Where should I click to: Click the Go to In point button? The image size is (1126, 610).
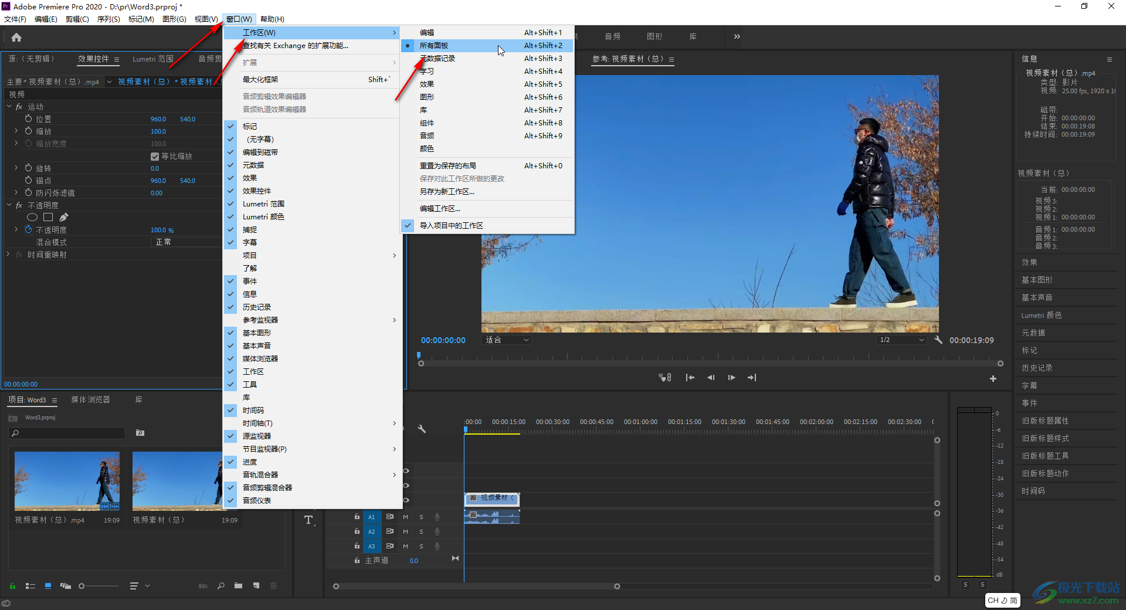pyautogui.click(x=690, y=378)
